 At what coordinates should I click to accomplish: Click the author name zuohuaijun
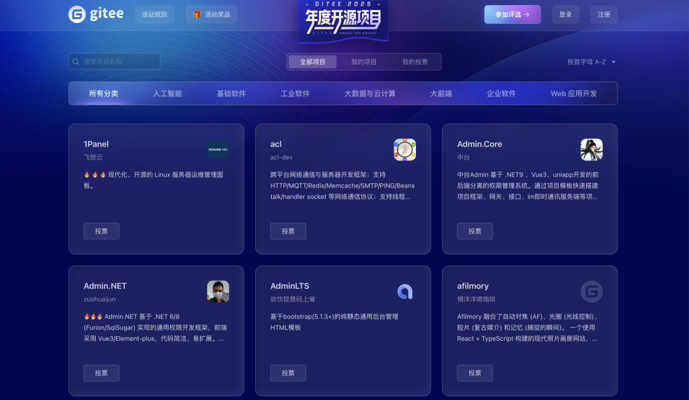pos(100,299)
